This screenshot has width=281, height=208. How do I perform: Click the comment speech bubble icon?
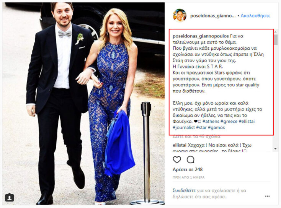tap(191, 159)
